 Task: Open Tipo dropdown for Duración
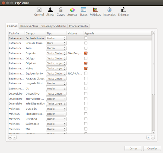[x=56, y=109]
